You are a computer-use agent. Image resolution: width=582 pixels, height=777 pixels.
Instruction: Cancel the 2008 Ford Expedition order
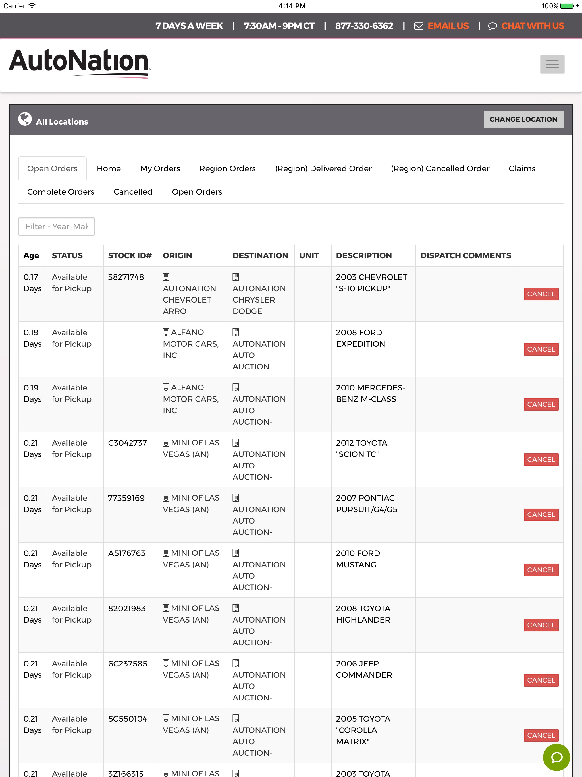click(541, 349)
